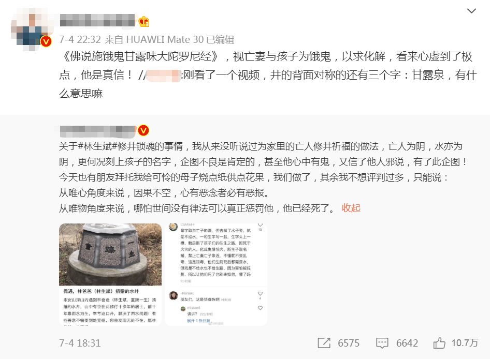The height and width of the screenshot is (359, 490).
Task: Click the reposted author's verified badge
Action: pyautogui.click(x=143, y=130)
